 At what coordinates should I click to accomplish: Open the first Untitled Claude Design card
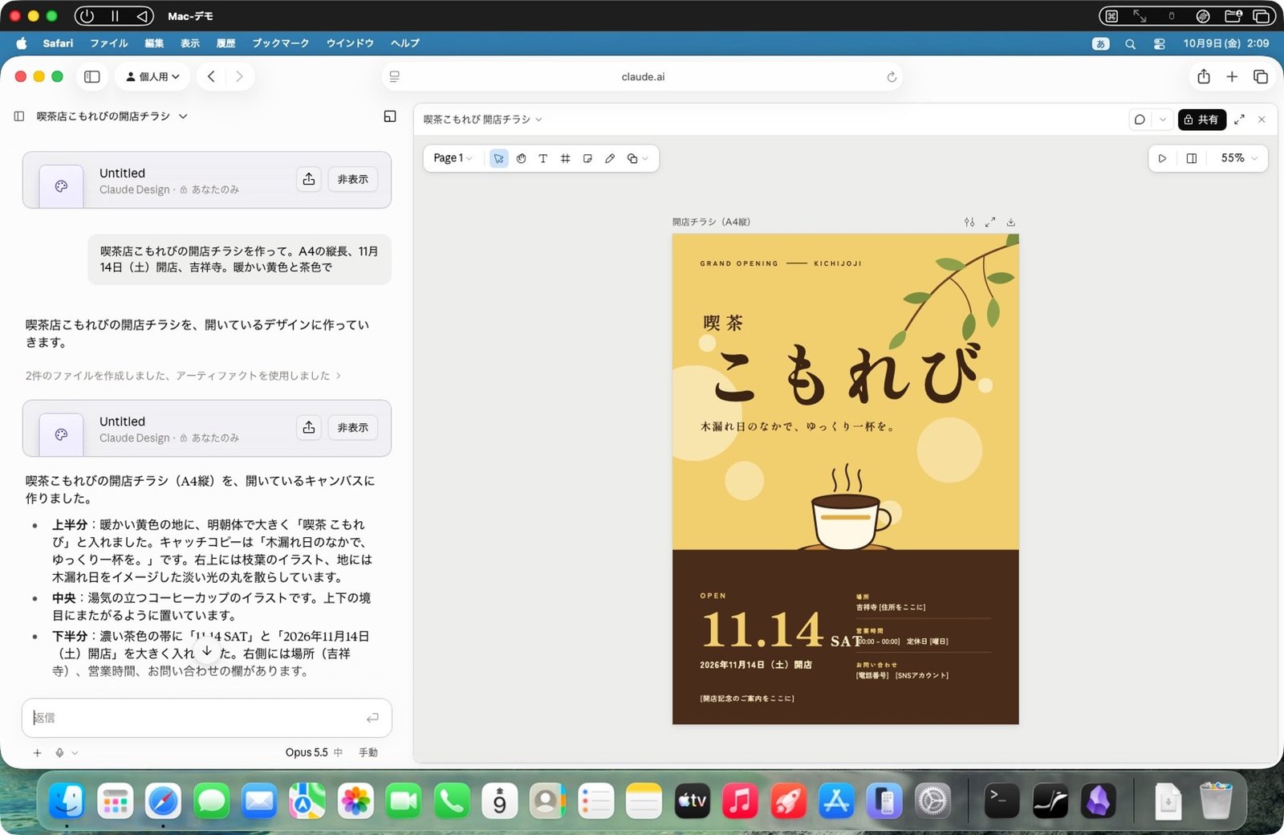coord(207,180)
